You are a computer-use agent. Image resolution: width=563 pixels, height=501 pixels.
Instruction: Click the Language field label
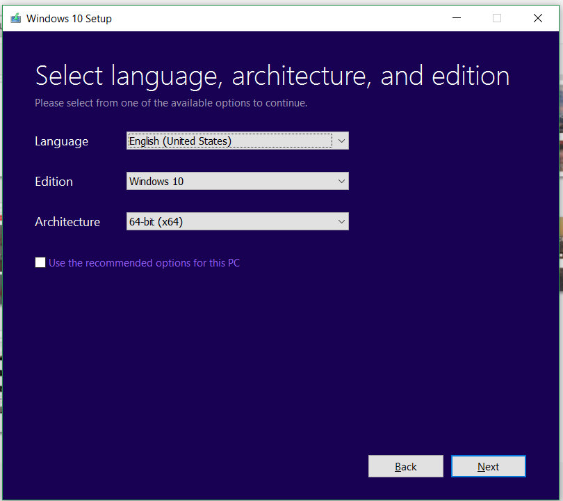coord(62,141)
